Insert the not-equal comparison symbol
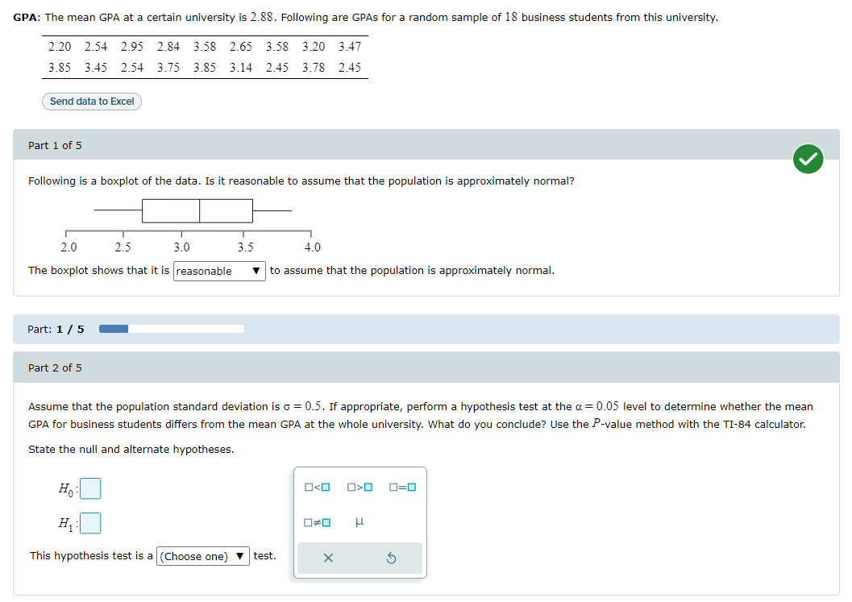 click(x=315, y=522)
